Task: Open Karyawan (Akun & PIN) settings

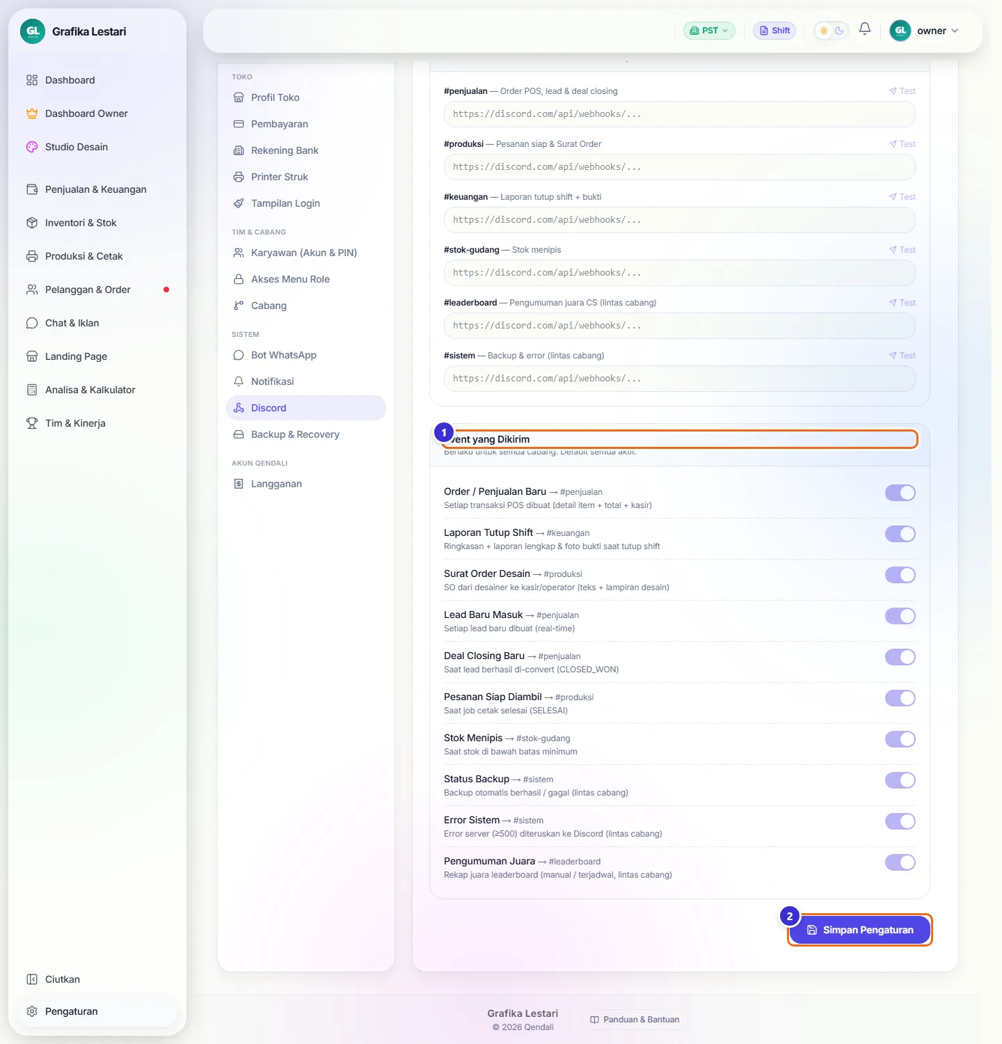Action: coord(306,253)
